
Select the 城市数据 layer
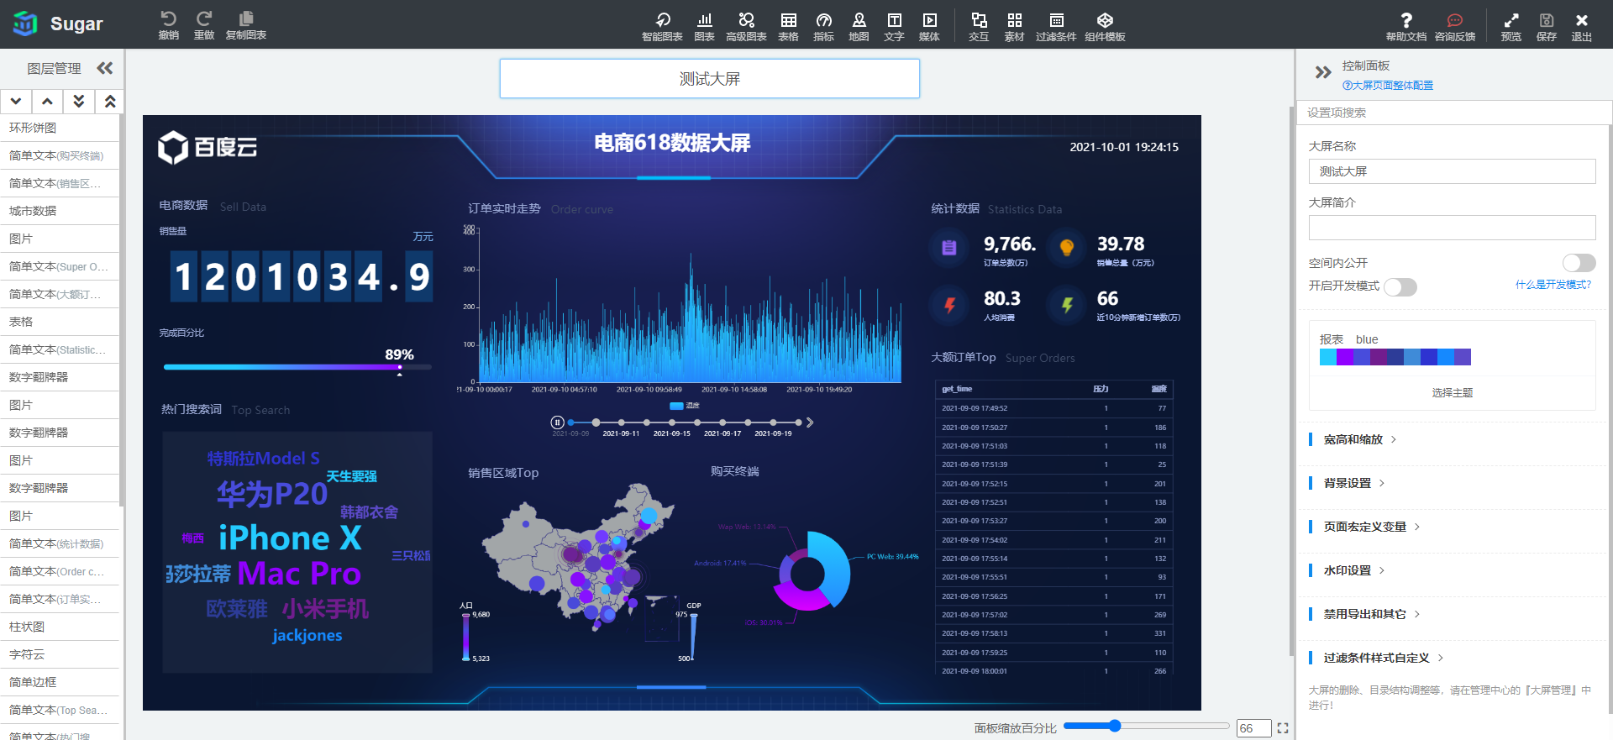60,211
